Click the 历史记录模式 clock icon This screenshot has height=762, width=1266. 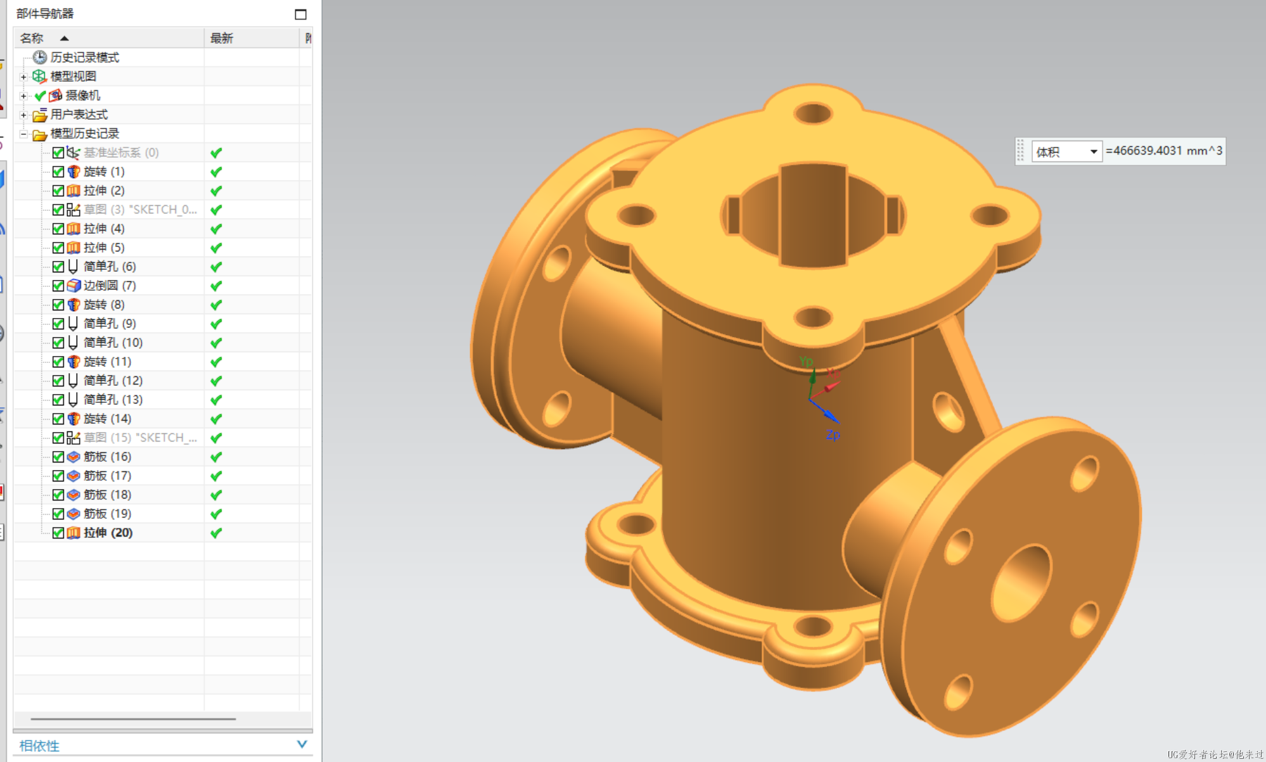coord(40,58)
